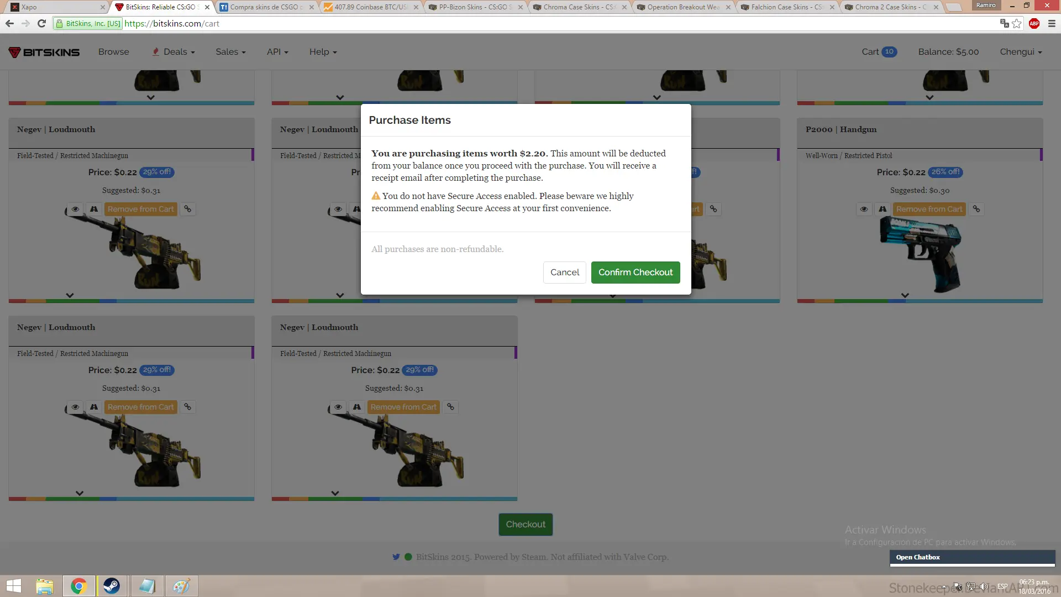
Task: Remove the last Negev Loudmouth from the cart
Action: (x=403, y=407)
